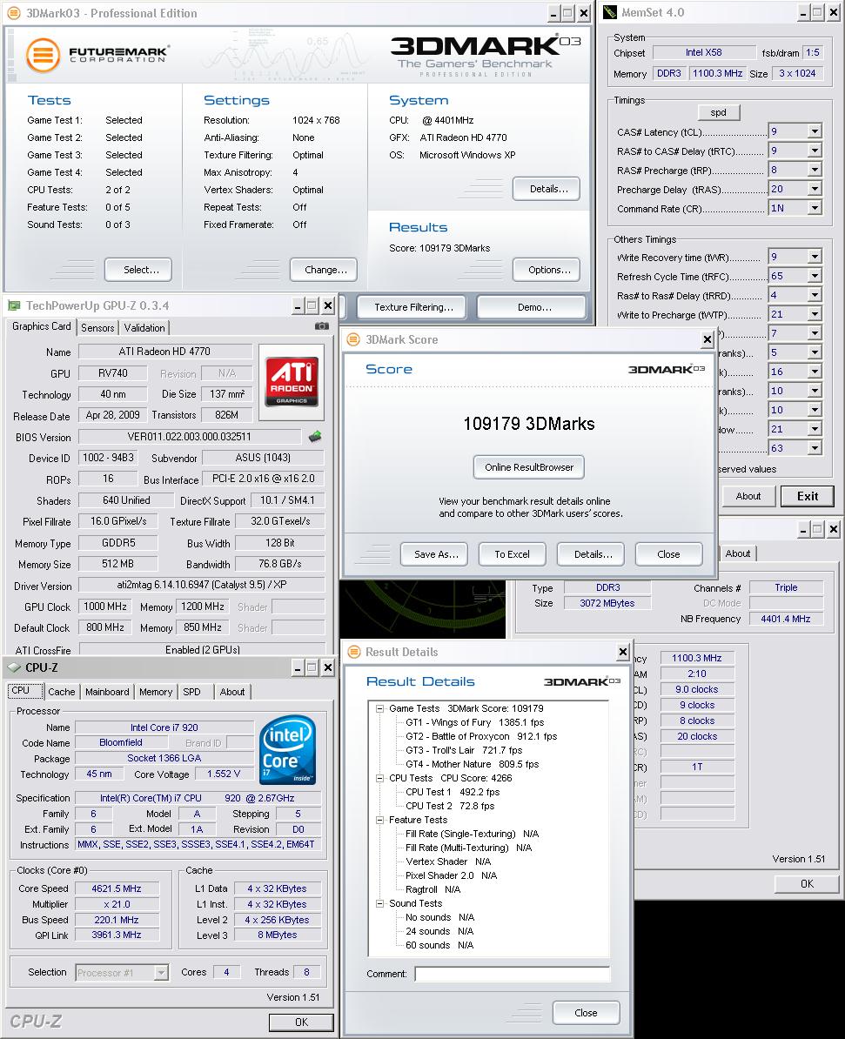Open the Command Rate (CR) dropdown
Screen dimensions: 845x1039
815,208
